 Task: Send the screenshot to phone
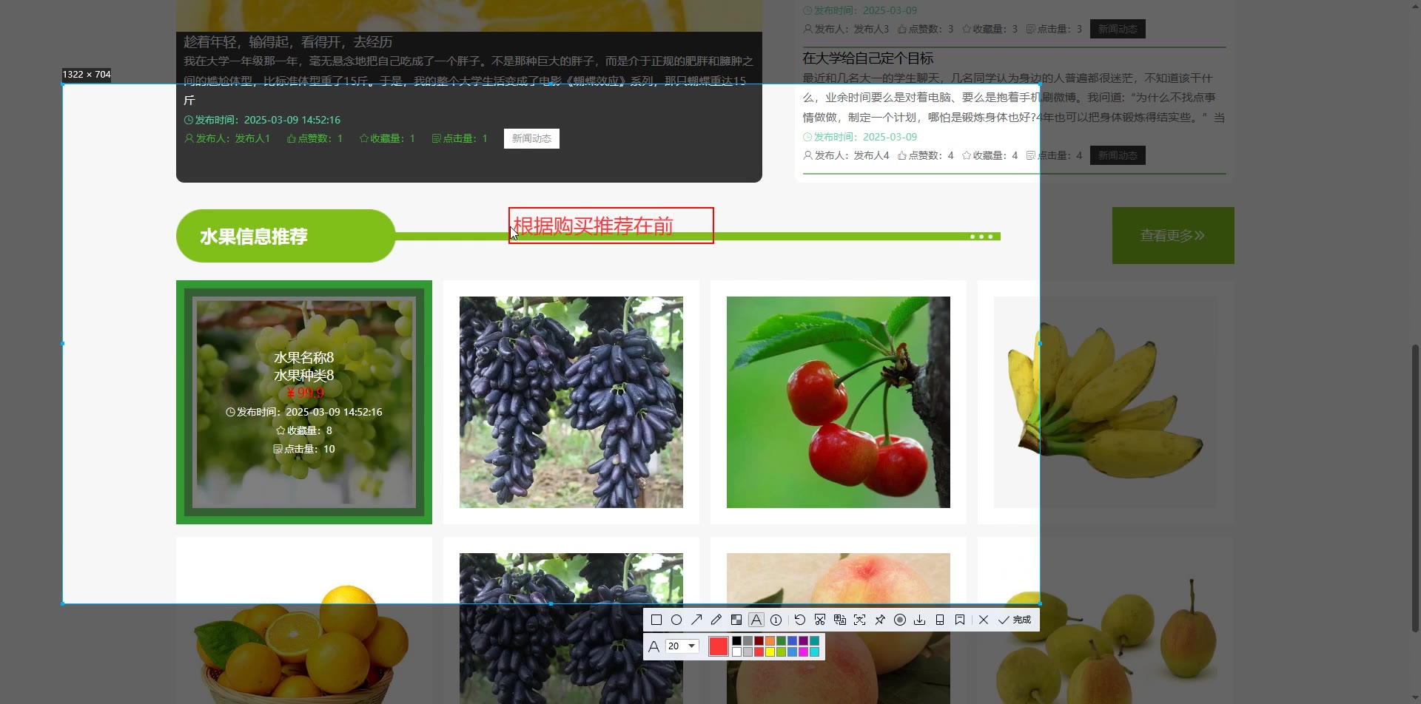pyautogui.click(x=940, y=620)
